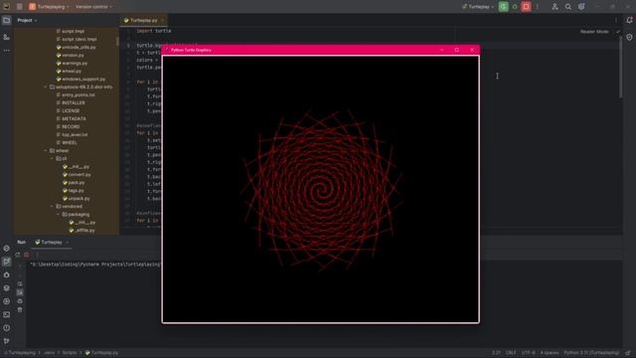The height and width of the screenshot is (358, 636).
Task: Toggle soft-wrap icon in Run panel sidebar
Action: tap(20, 283)
